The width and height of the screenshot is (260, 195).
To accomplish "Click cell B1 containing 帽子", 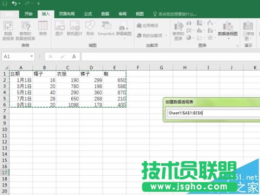I will click(x=44, y=74).
